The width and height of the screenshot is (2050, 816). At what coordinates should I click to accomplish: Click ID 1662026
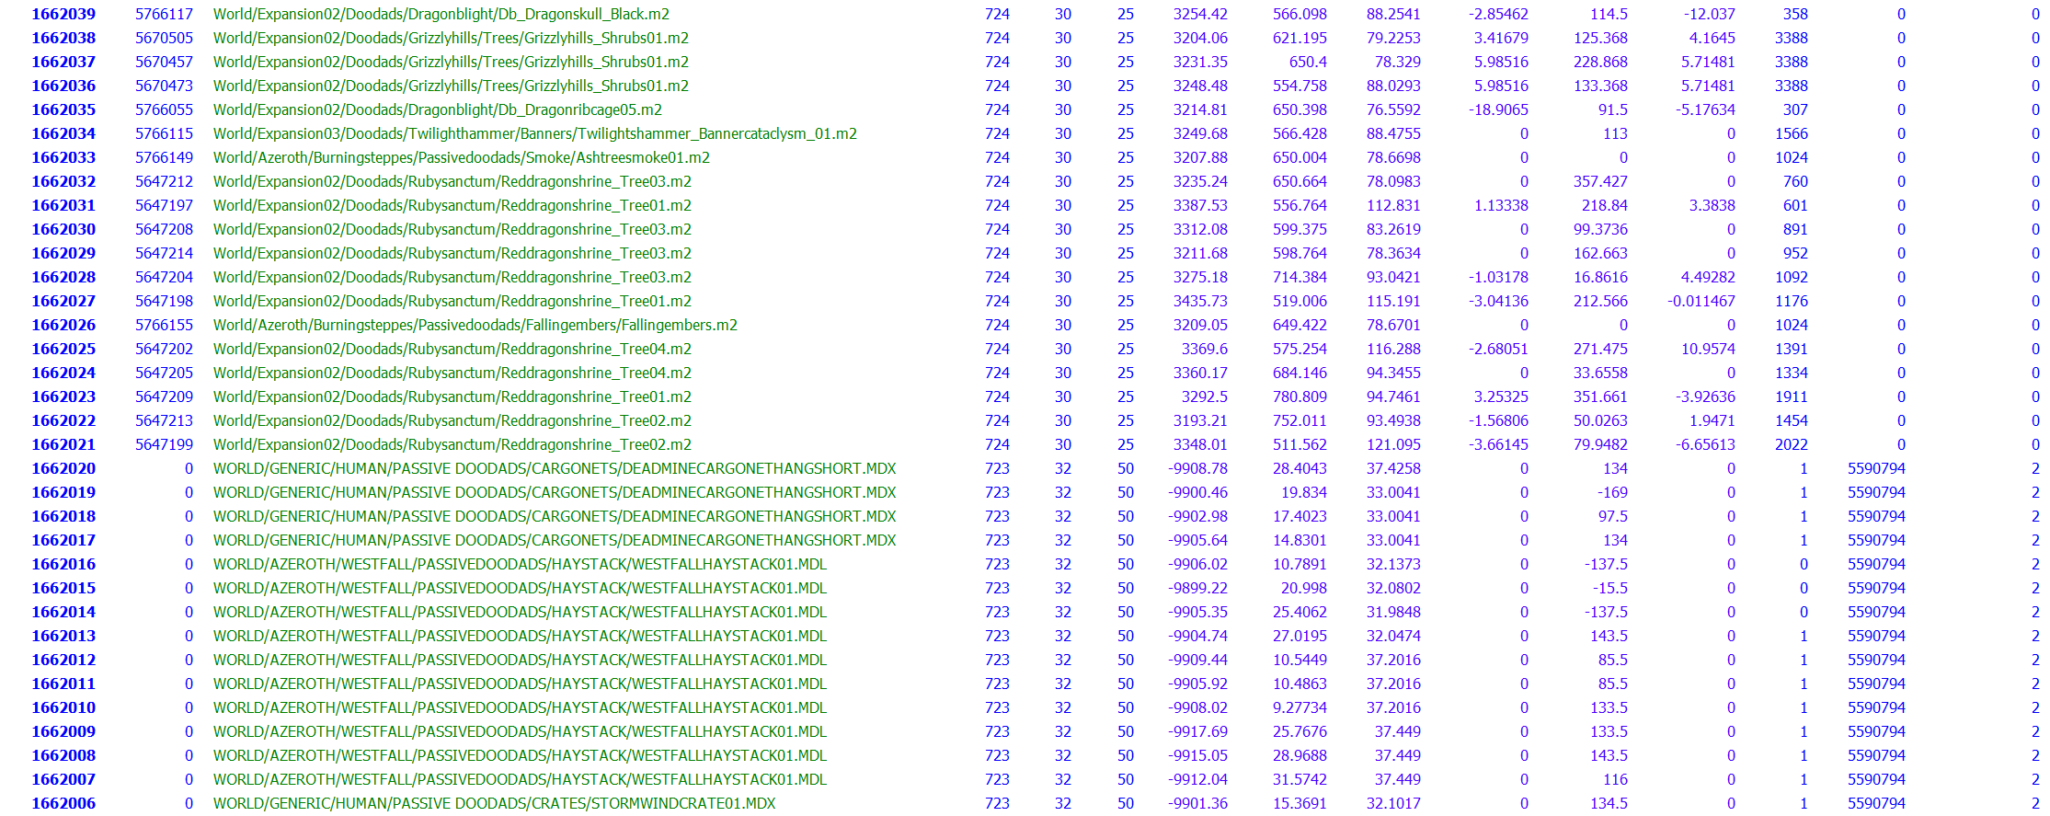point(63,325)
